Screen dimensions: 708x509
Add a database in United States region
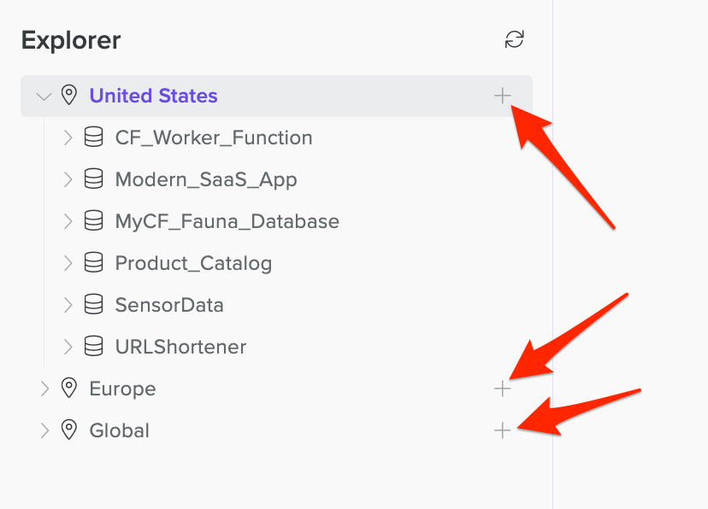(502, 96)
